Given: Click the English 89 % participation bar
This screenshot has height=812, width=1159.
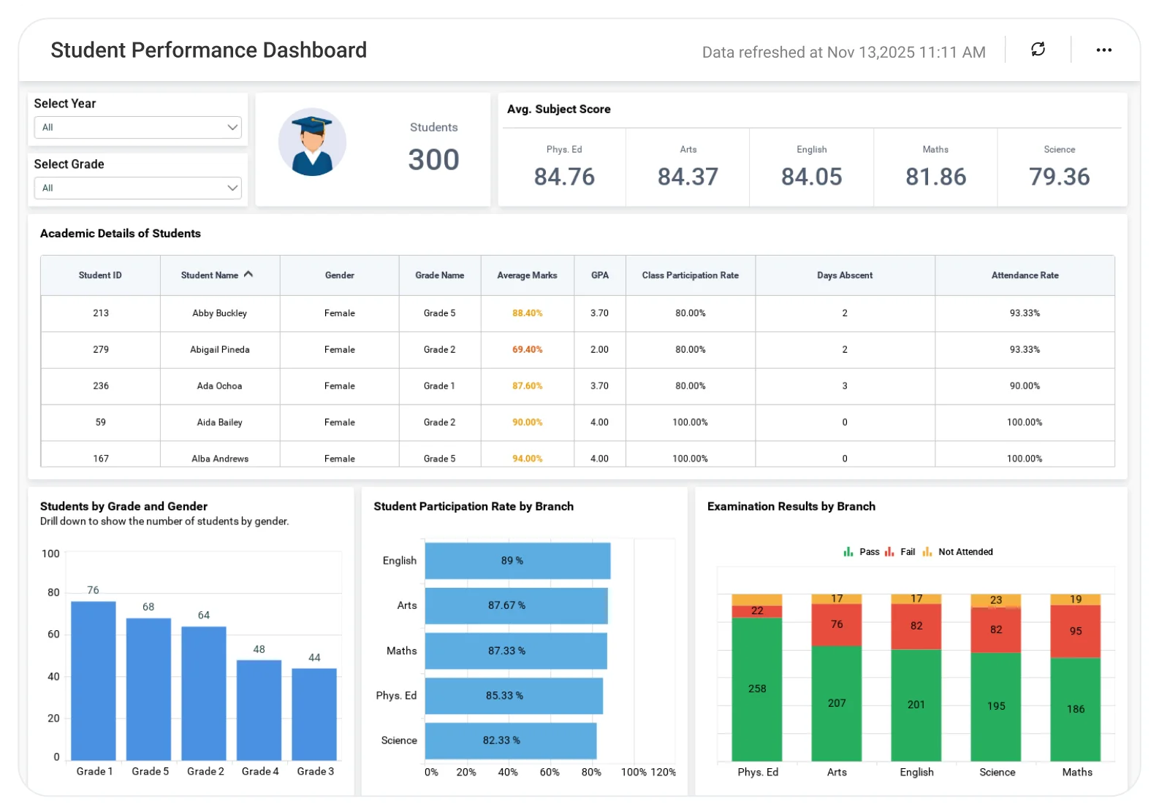Looking at the screenshot, I should (x=517, y=561).
